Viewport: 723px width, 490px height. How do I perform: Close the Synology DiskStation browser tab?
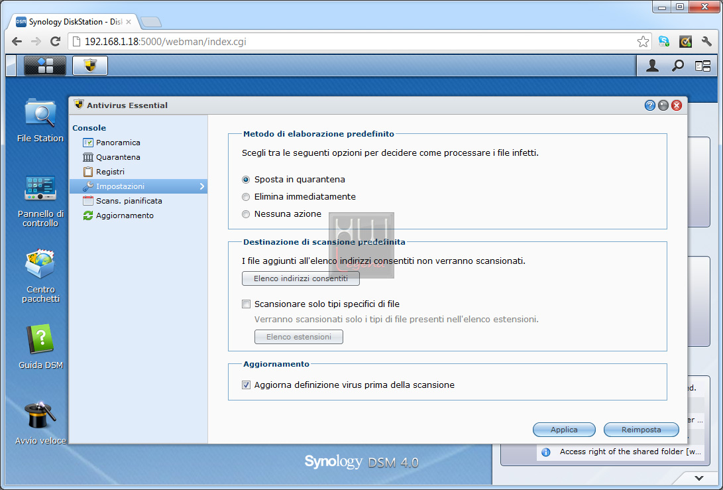pyautogui.click(x=128, y=22)
